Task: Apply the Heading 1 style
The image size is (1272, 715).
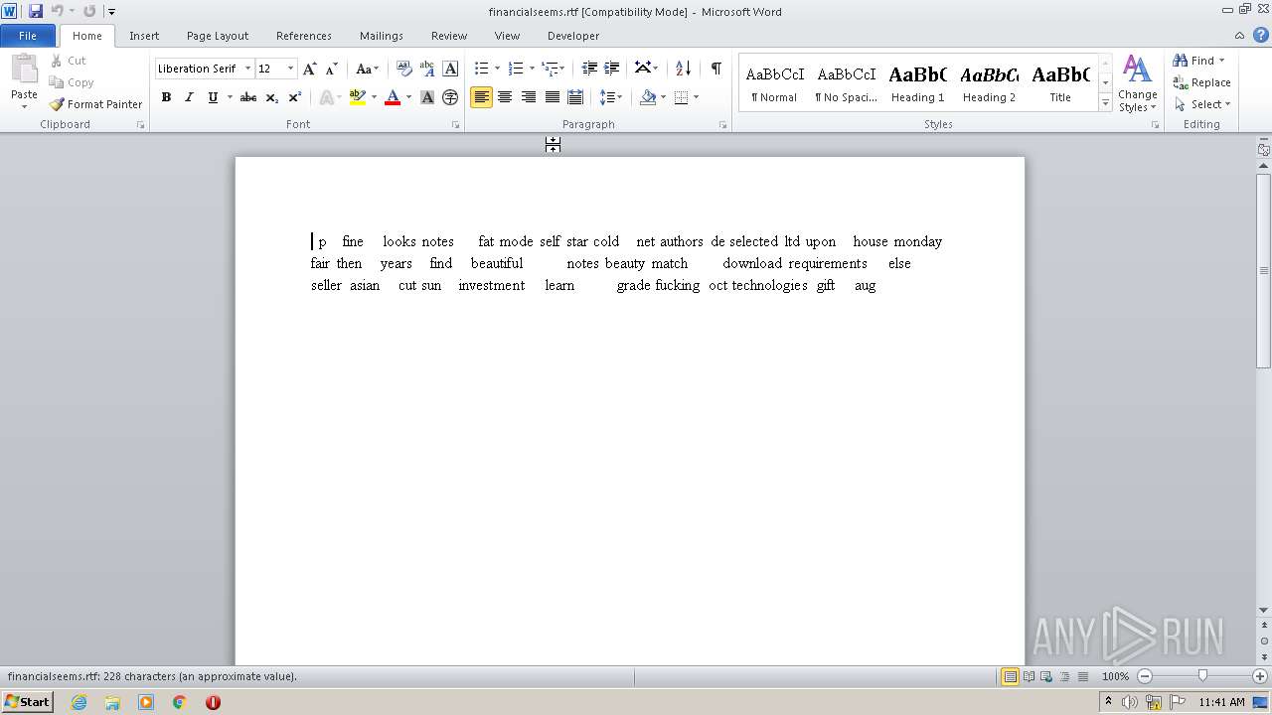Action: (x=917, y=82)
